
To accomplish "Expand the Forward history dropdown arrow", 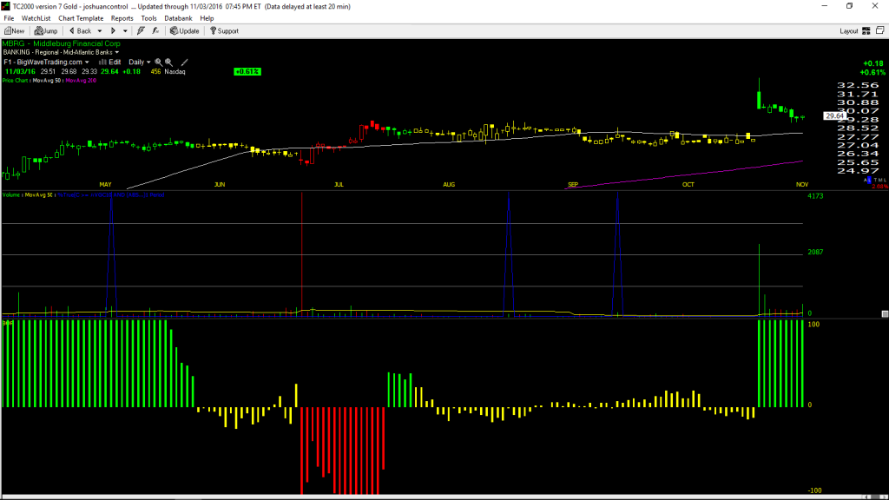I will point(125,31).
